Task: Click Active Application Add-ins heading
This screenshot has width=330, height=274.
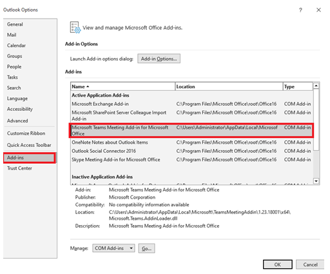Action: click(101, 95)
